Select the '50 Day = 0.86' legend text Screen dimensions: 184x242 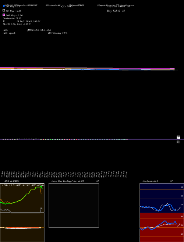coord(14,11)
